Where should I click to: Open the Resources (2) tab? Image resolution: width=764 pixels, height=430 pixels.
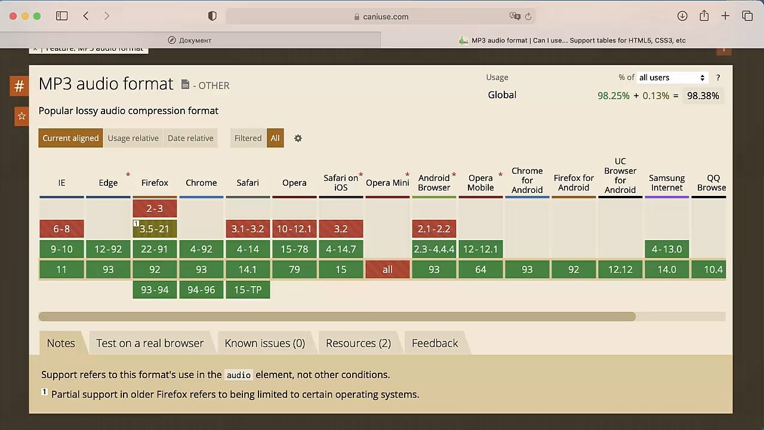[358, 343]
